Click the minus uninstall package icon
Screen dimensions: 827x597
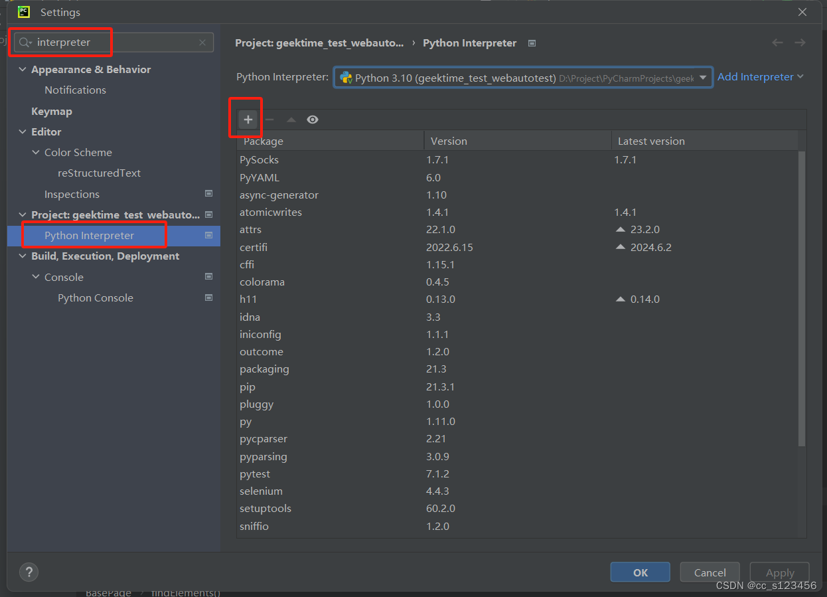point(269,120)
